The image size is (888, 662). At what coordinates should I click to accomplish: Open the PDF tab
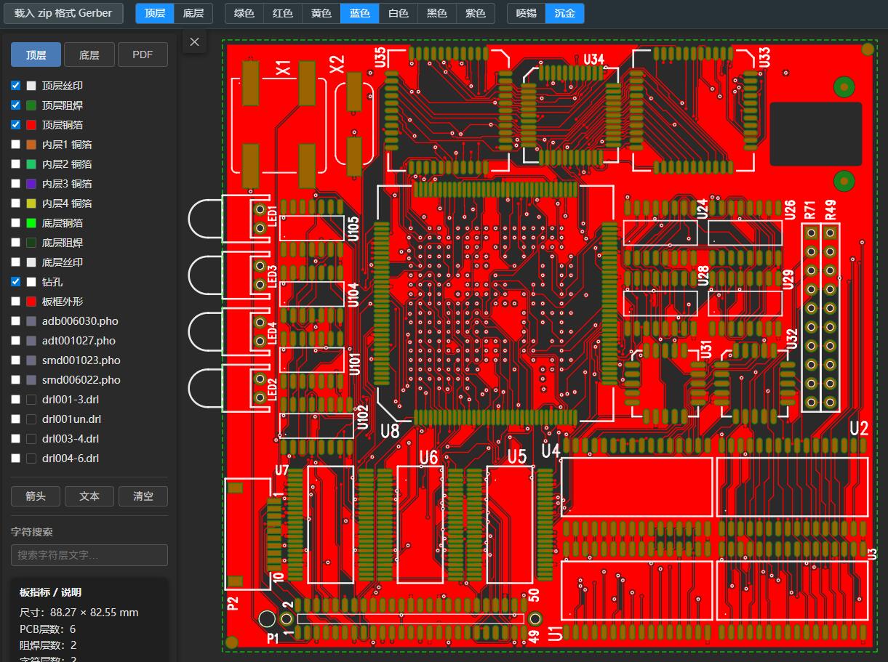pos(143,55)
